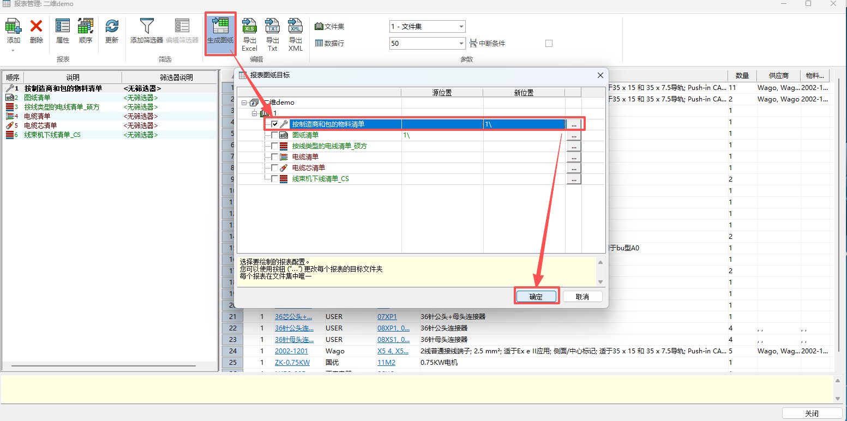Confirm dialog with 确定 button
The image size is (847, 421).
(536, 297)
